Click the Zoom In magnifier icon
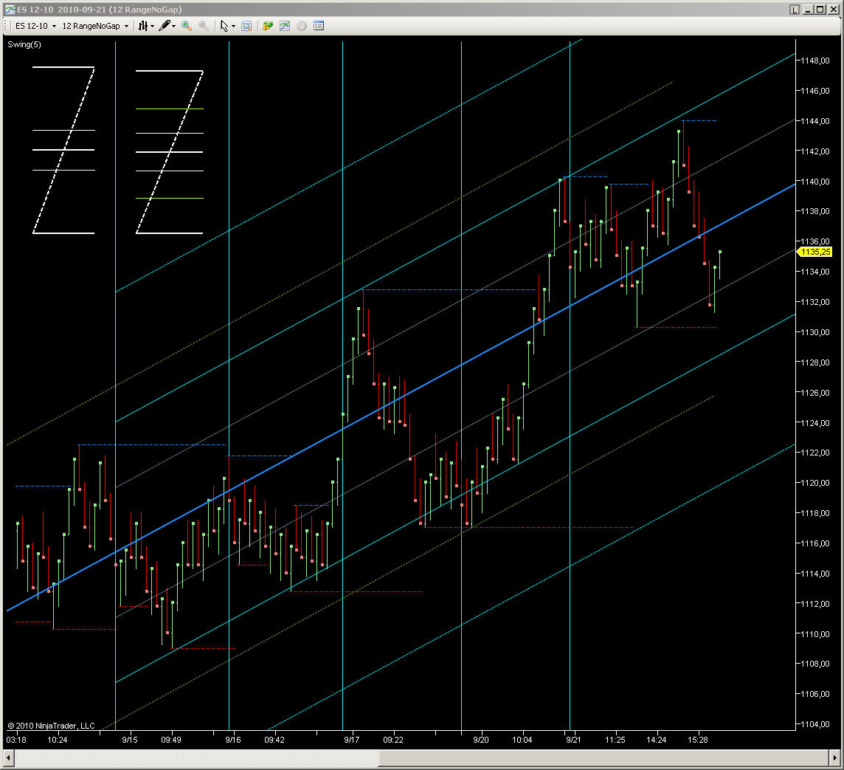 187,26
